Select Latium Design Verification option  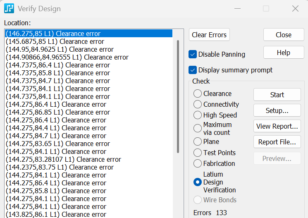(198, 182)
